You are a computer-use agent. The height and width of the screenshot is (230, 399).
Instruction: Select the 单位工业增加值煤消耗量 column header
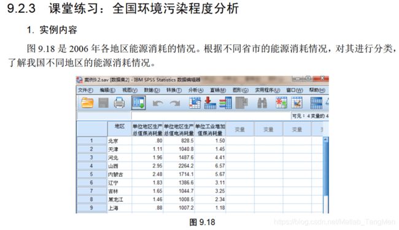[210, 129]
